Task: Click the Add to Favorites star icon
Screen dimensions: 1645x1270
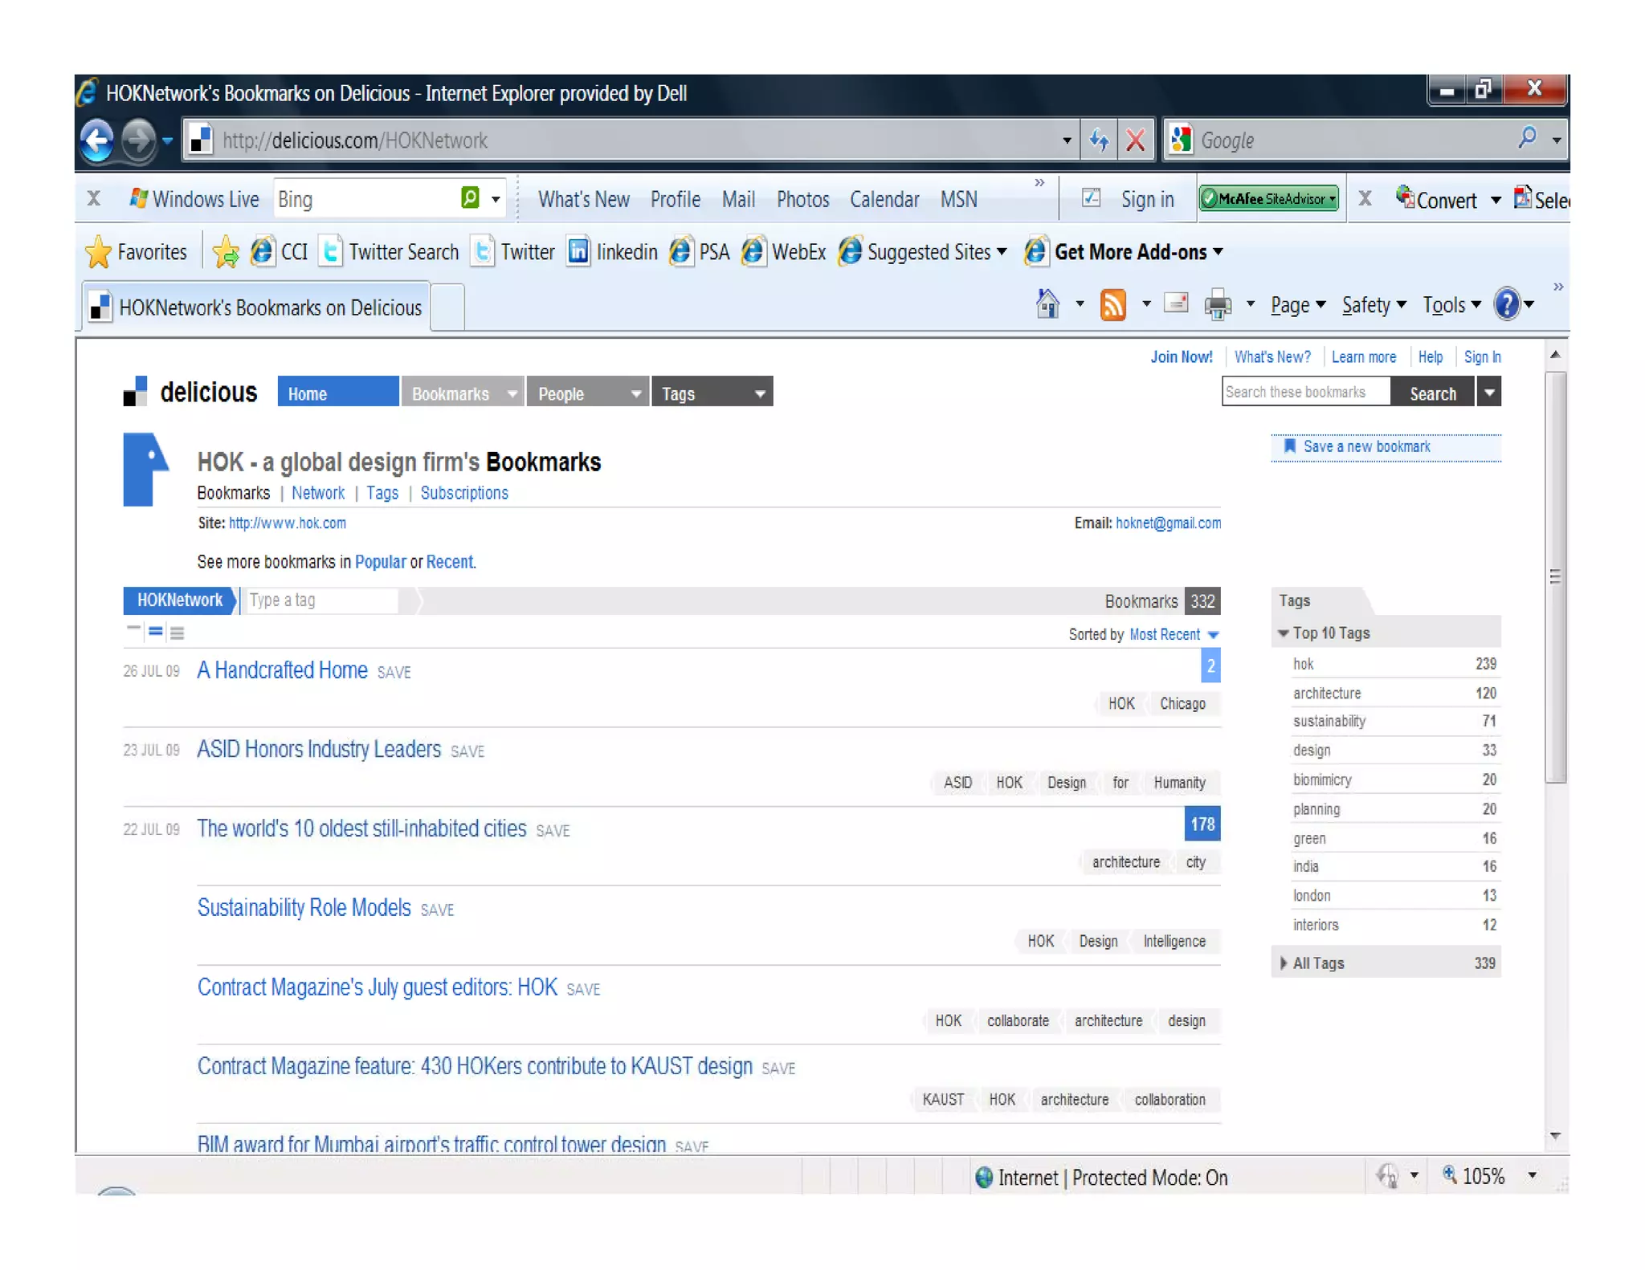Action: pyautogui.click(x=226, y=253)
